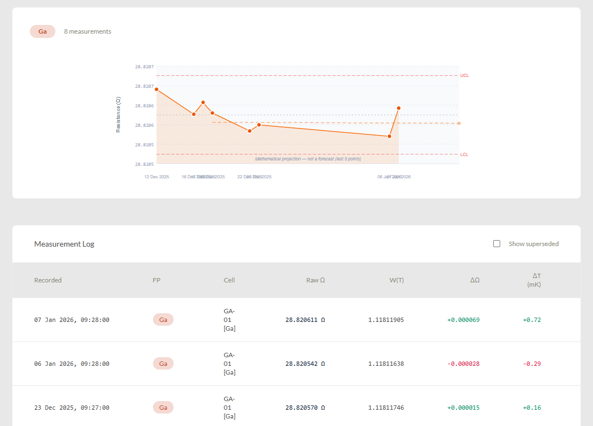Toggle the Show superseded checkbox
Screen dimensions: 593x426
tap(496, 244)
